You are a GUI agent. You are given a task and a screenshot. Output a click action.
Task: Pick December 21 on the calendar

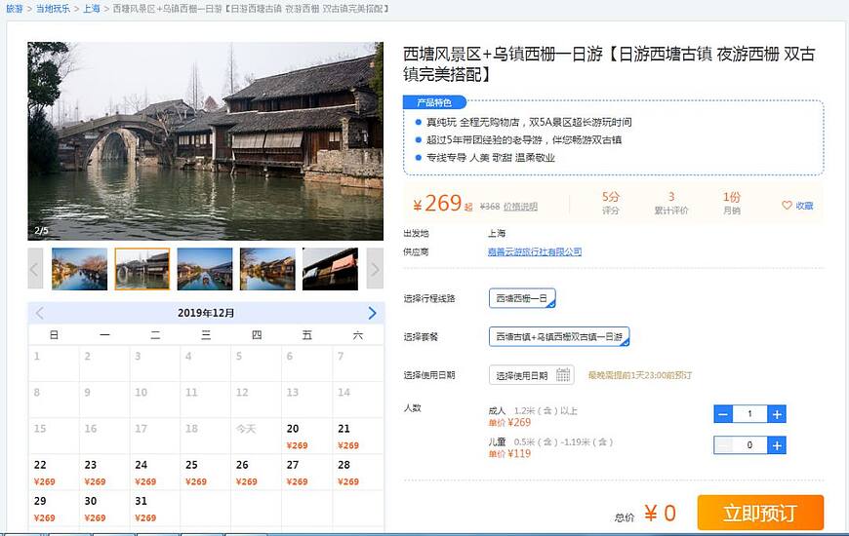(358, 436)
